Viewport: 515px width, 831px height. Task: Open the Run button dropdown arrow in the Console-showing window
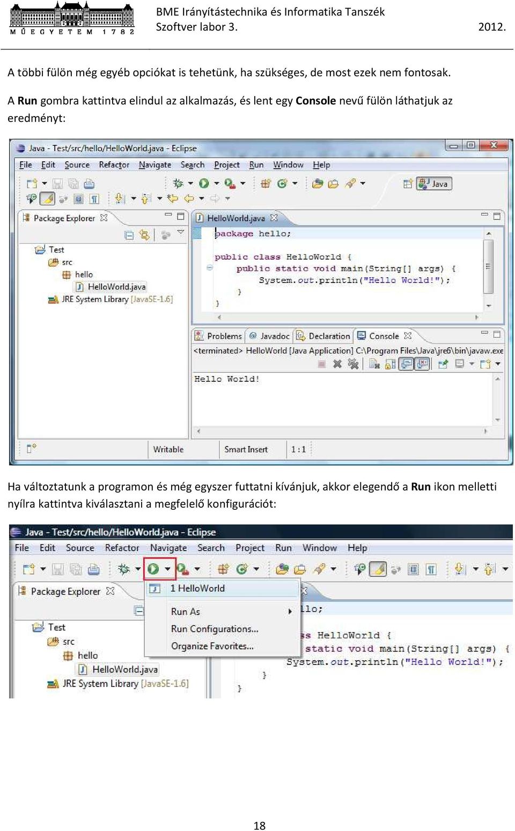point(216,184)
